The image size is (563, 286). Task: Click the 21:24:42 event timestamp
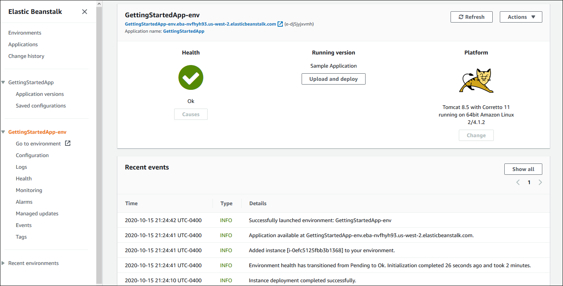[163, 220]
